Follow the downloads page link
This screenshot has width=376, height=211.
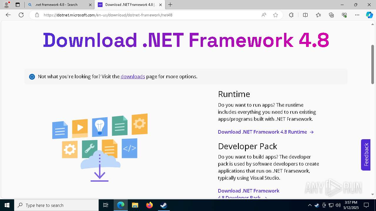click(x=133, y=76)
